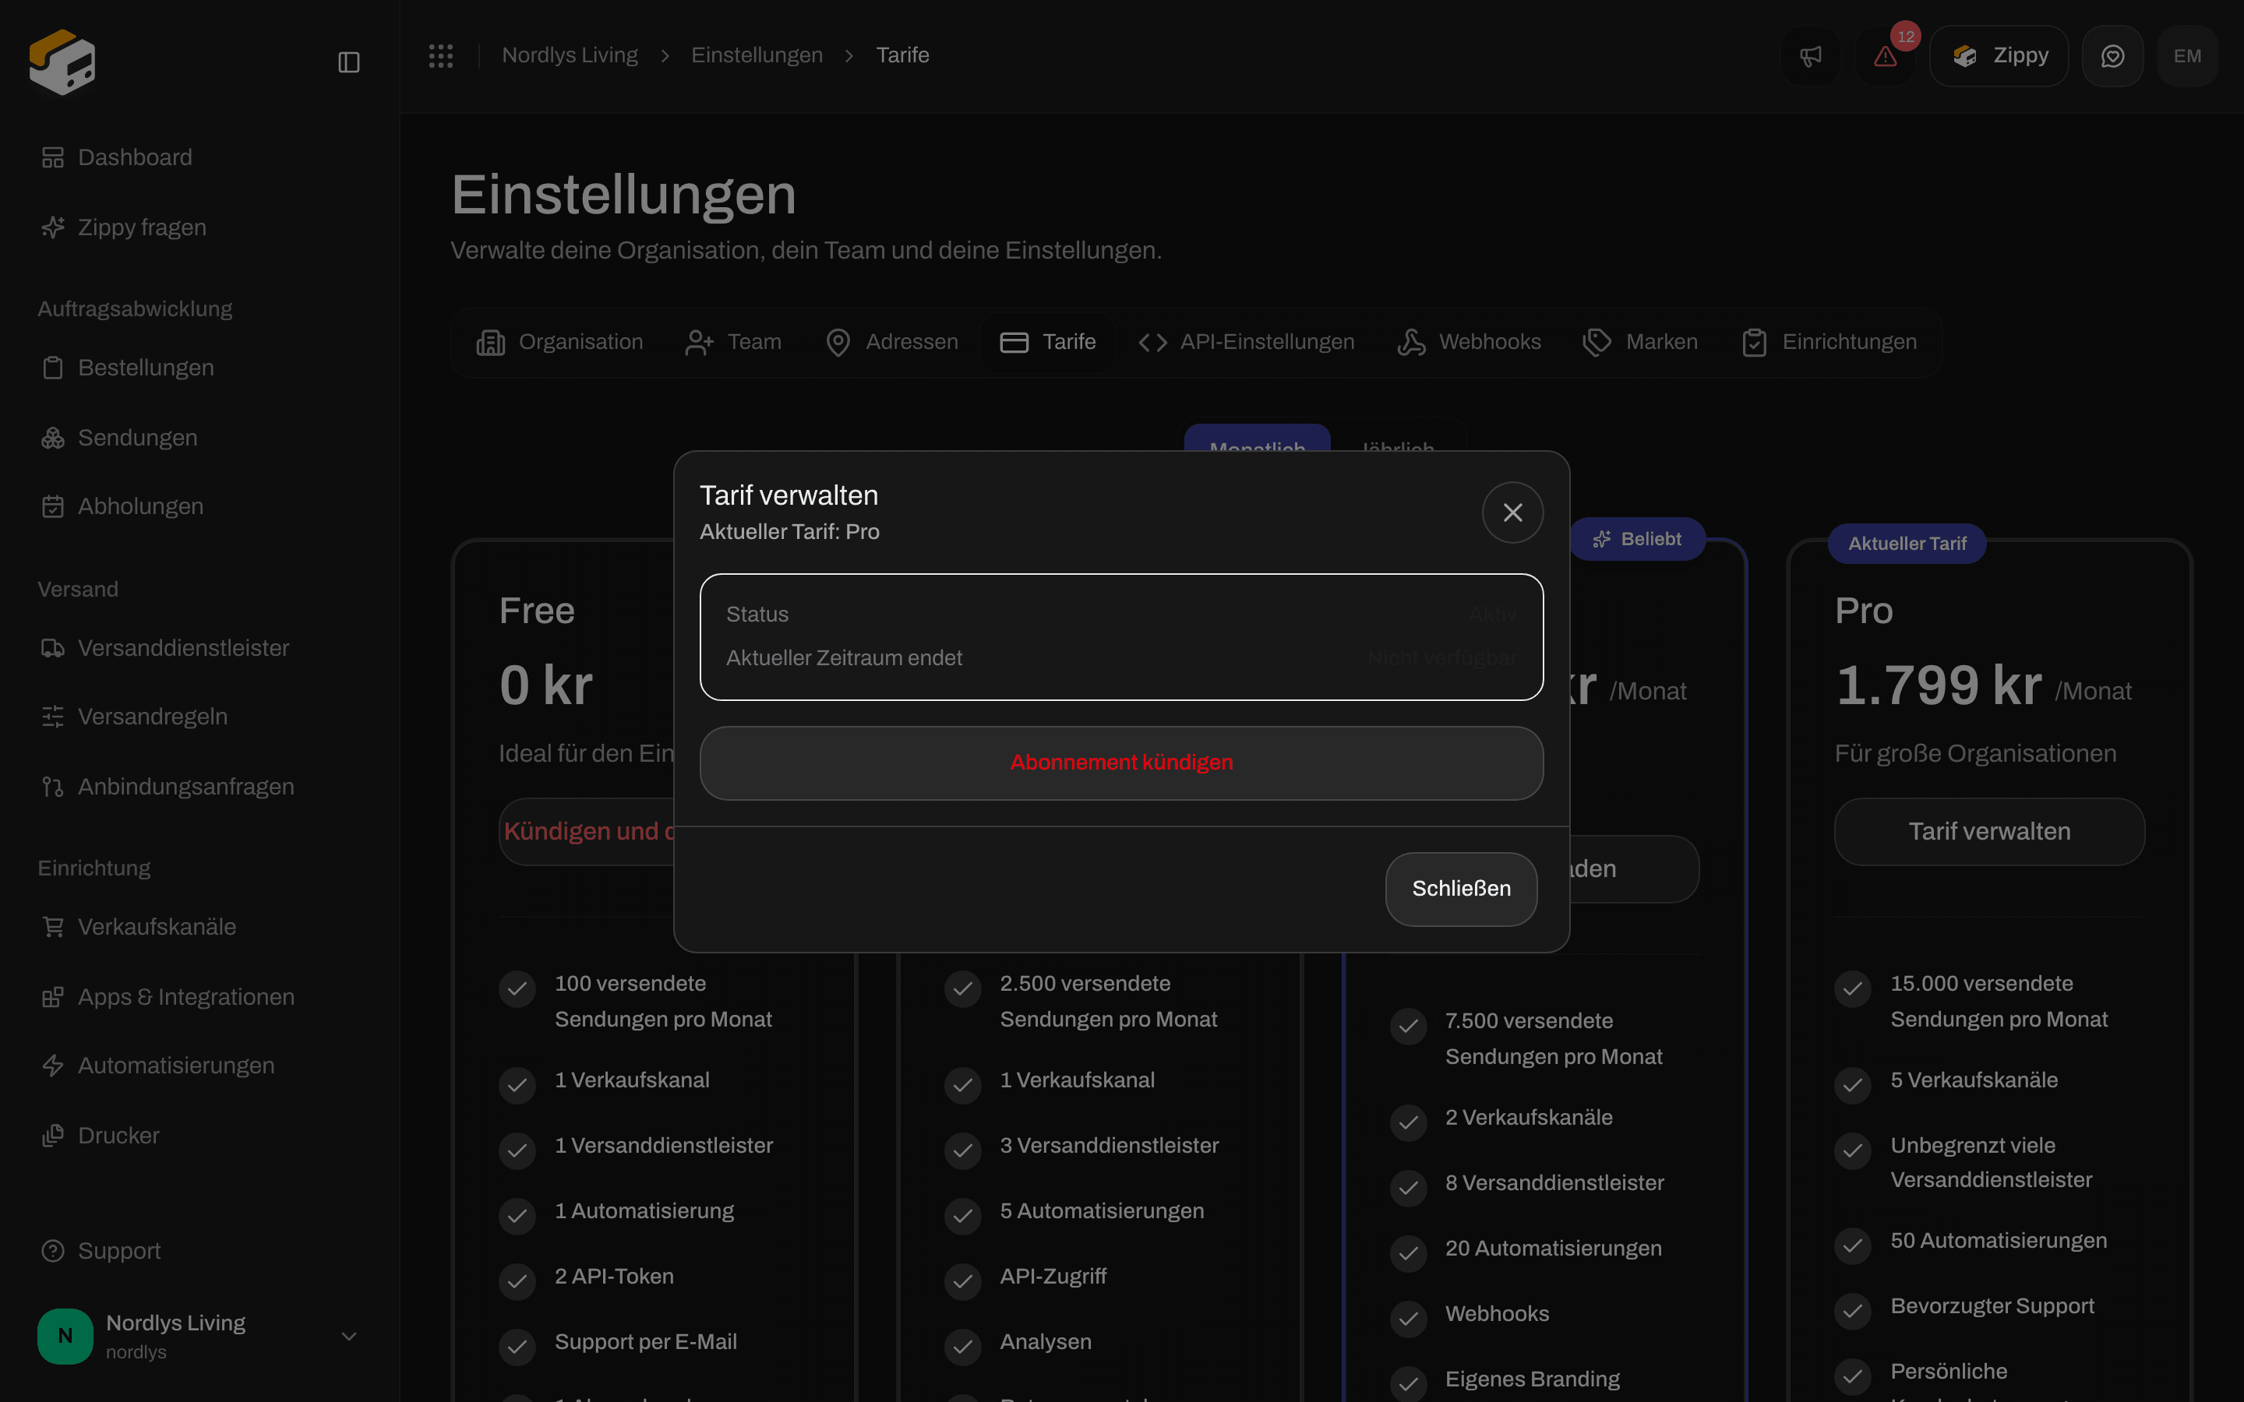Select Monatlich billing toggle
Viewport: 2244px width, 1402px height.
1257,439
